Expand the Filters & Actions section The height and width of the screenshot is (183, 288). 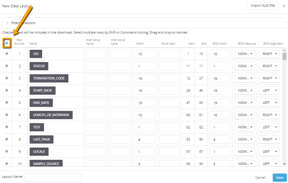[7, 23]
